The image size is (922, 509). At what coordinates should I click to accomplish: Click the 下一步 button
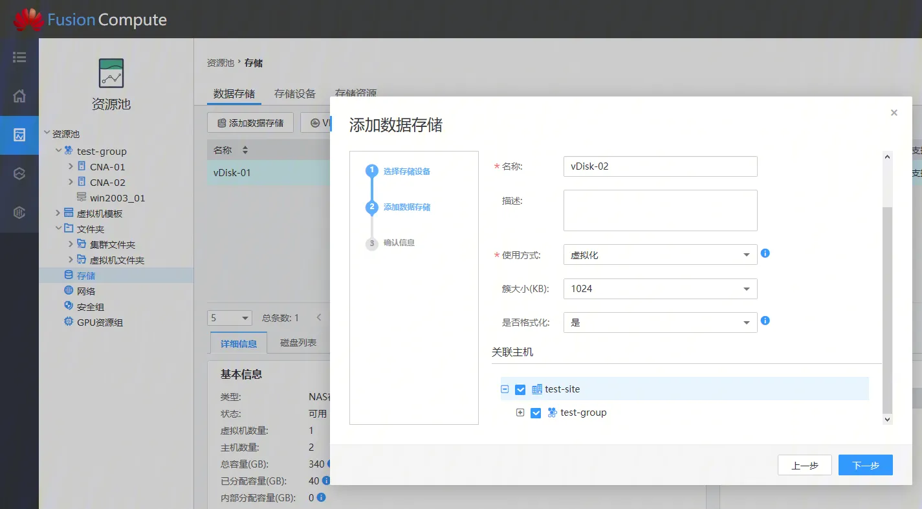865,466
